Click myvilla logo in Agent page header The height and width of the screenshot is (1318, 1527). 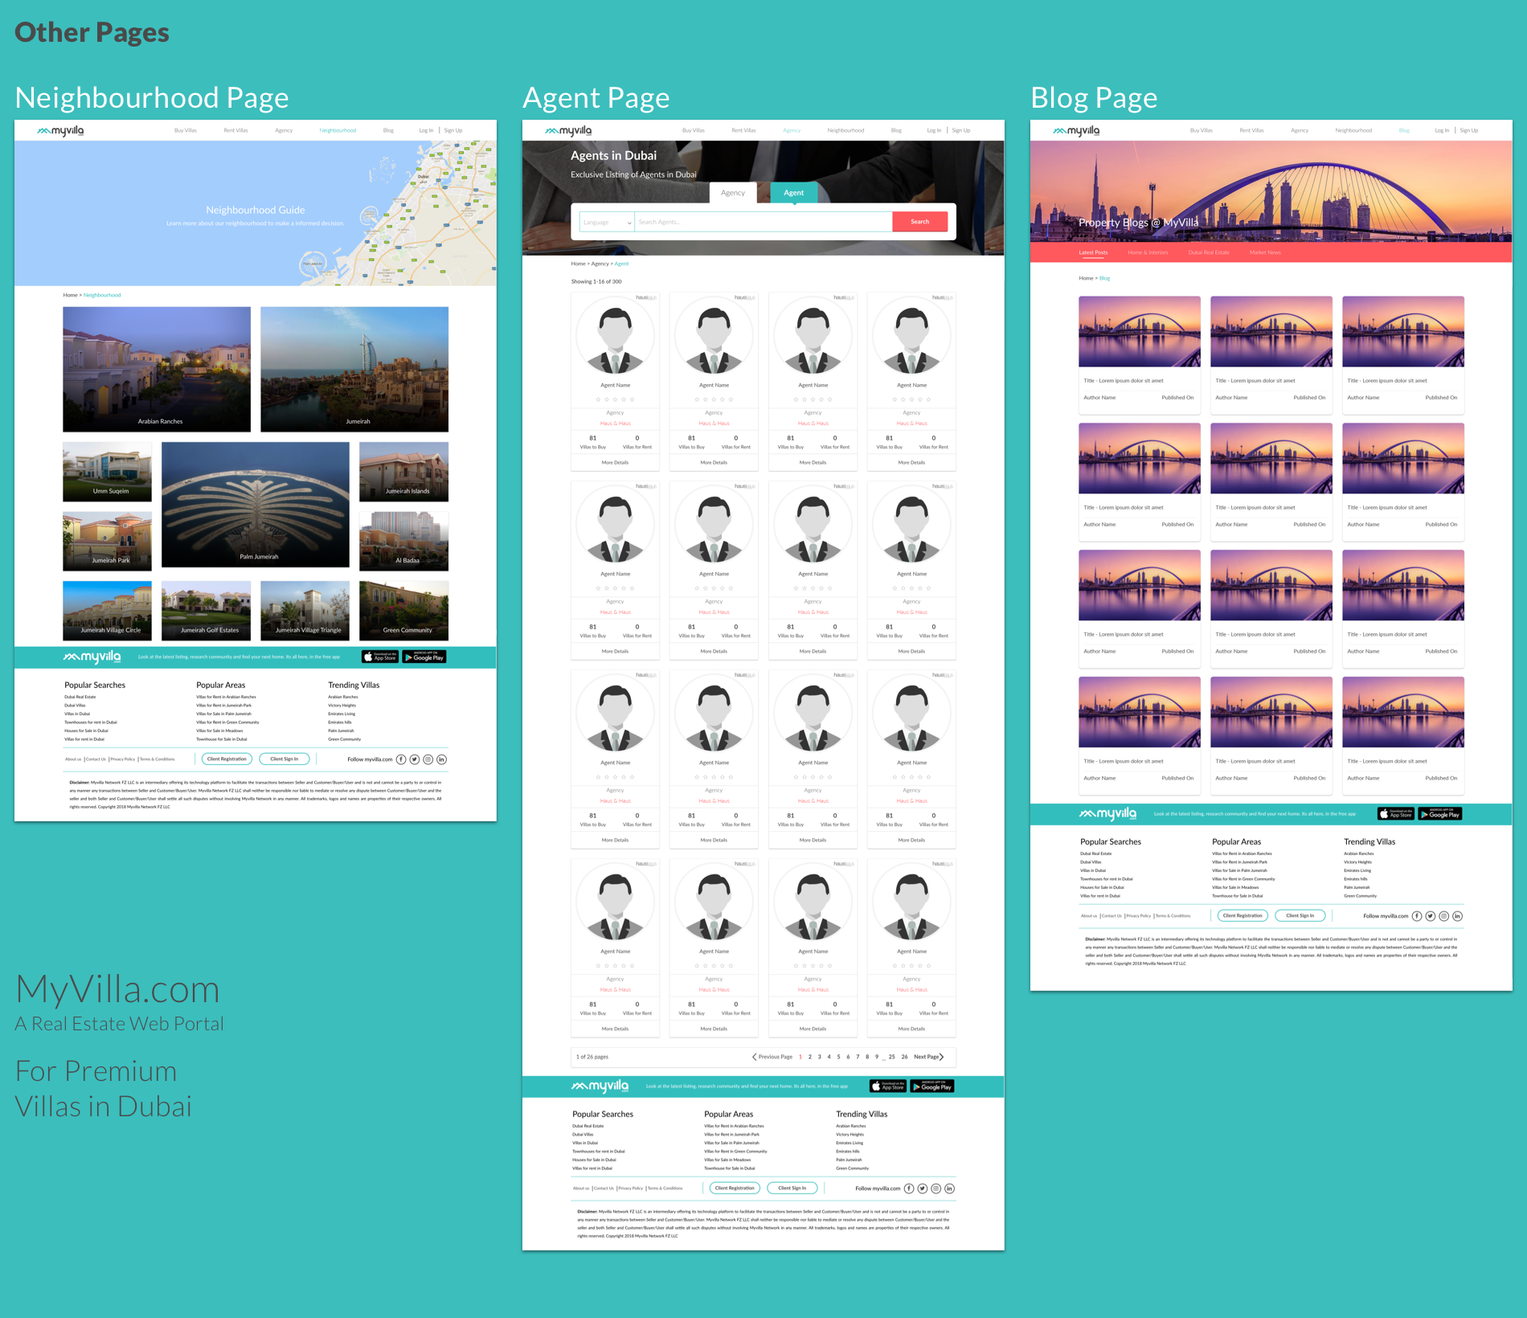(568, 130)
